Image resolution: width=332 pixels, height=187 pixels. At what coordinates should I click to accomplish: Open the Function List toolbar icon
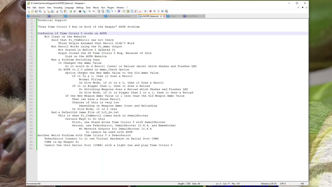pyautogui.click(x=136, y=11)
